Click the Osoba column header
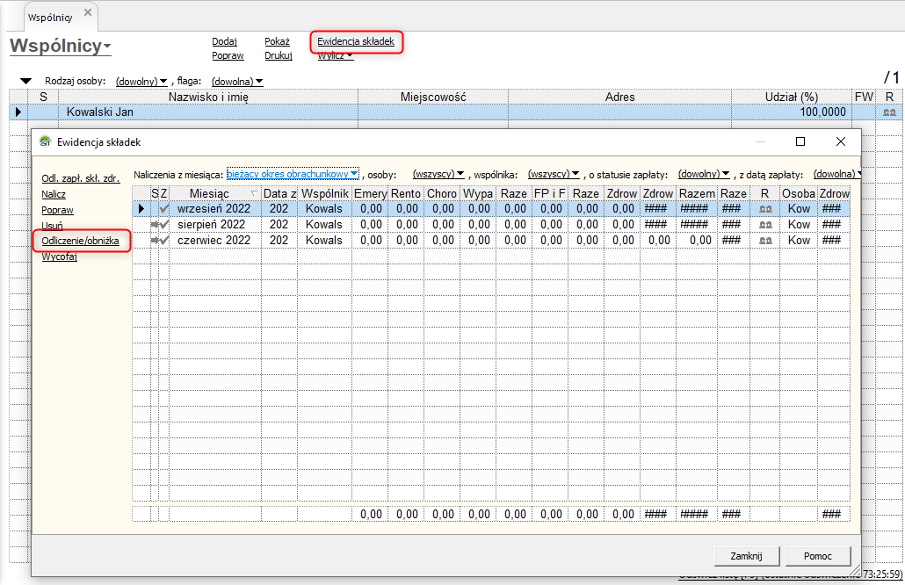 click(798, 193)
